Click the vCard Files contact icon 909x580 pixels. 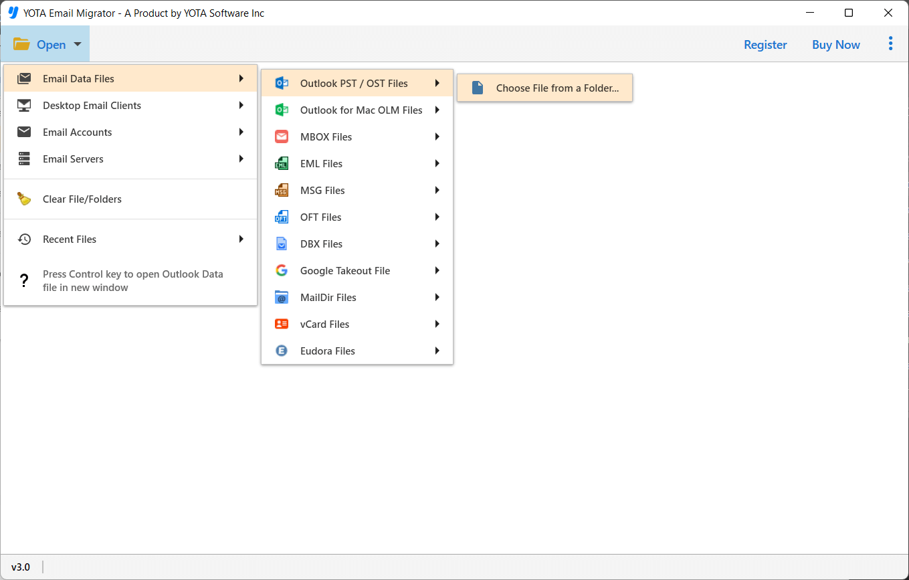click(x=282, y=324)
